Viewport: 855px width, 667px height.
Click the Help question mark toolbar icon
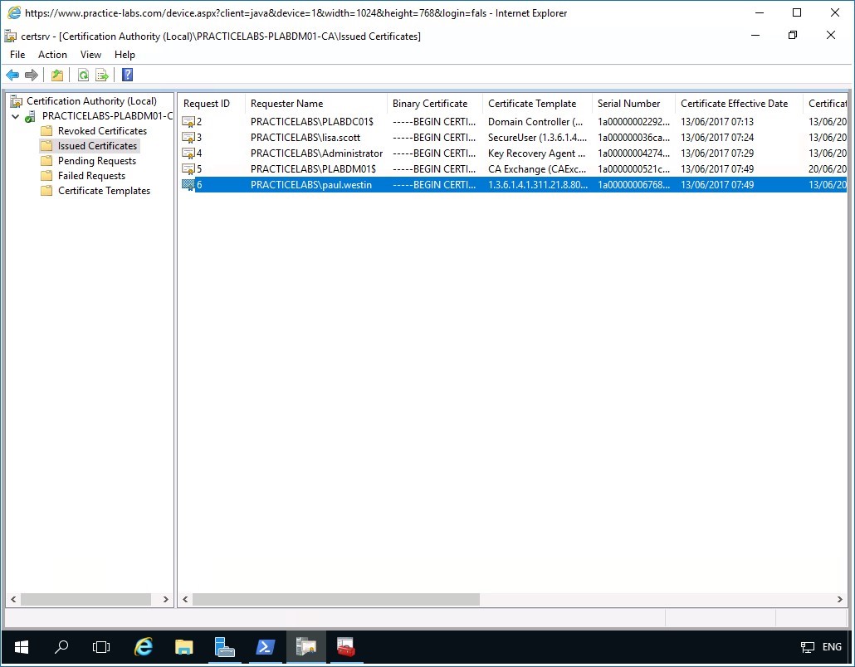coord(127,75)
